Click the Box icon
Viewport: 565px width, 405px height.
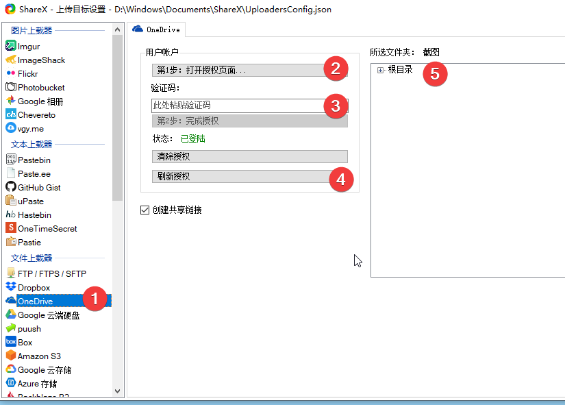[x=11, y=342]
